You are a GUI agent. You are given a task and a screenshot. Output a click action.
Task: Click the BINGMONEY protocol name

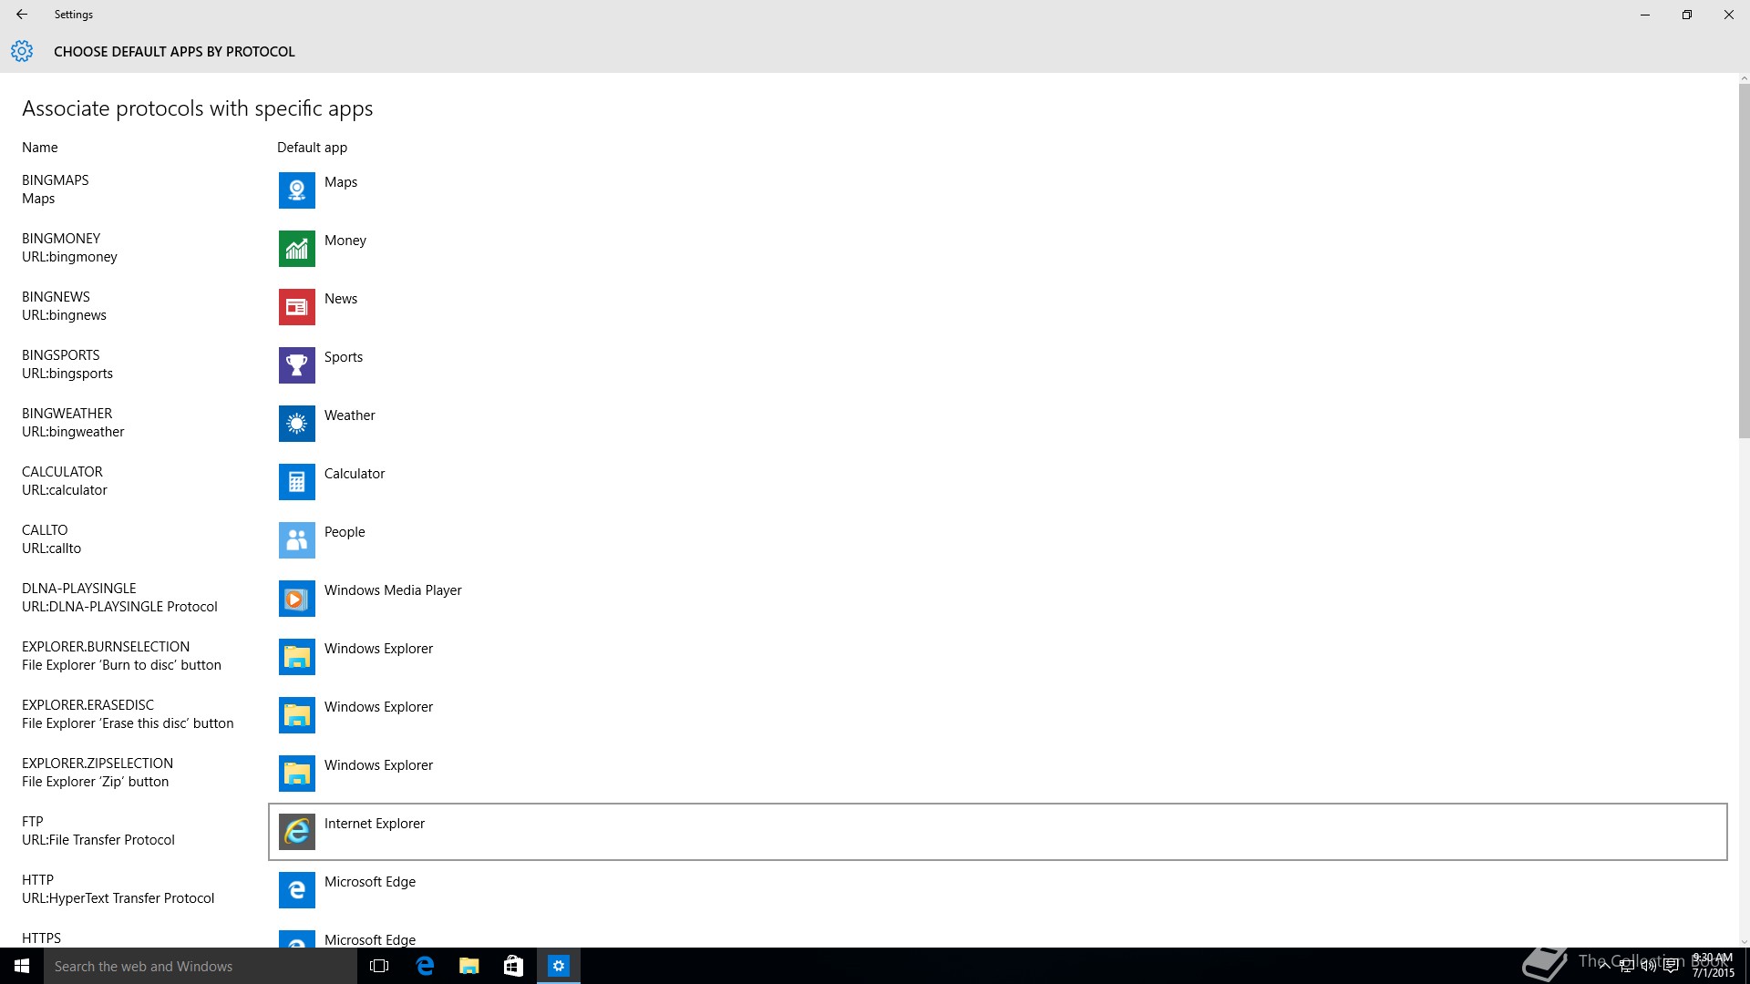point(61,239)
